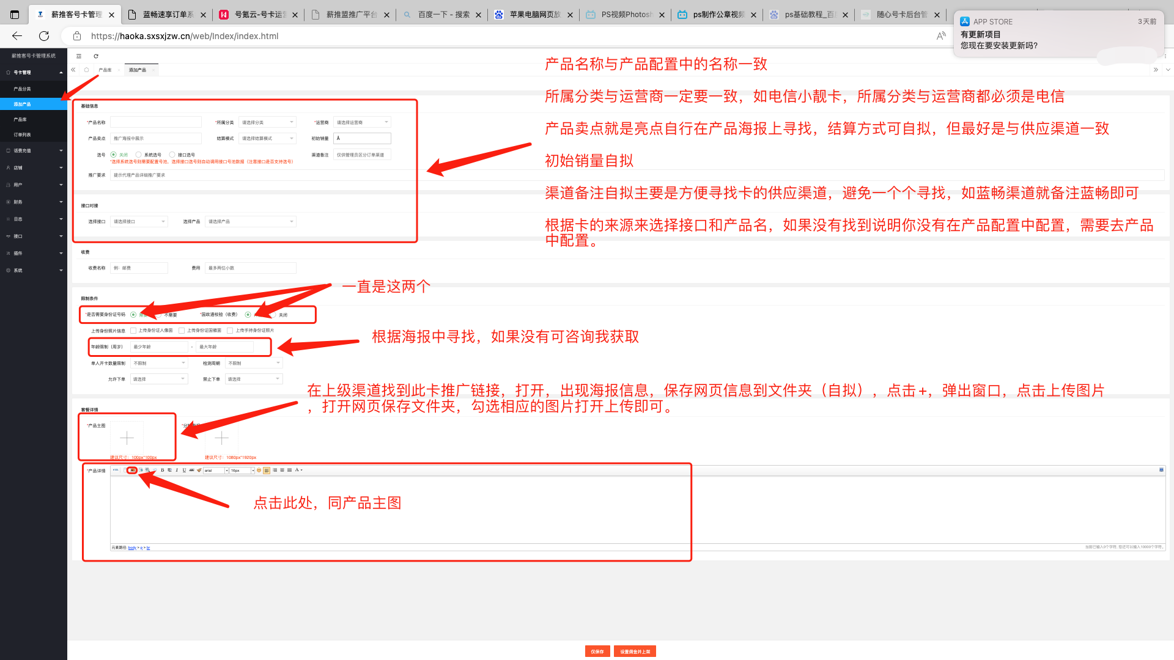
Task: Click the plus to upload 产品主图
Action: click(127, 438)
